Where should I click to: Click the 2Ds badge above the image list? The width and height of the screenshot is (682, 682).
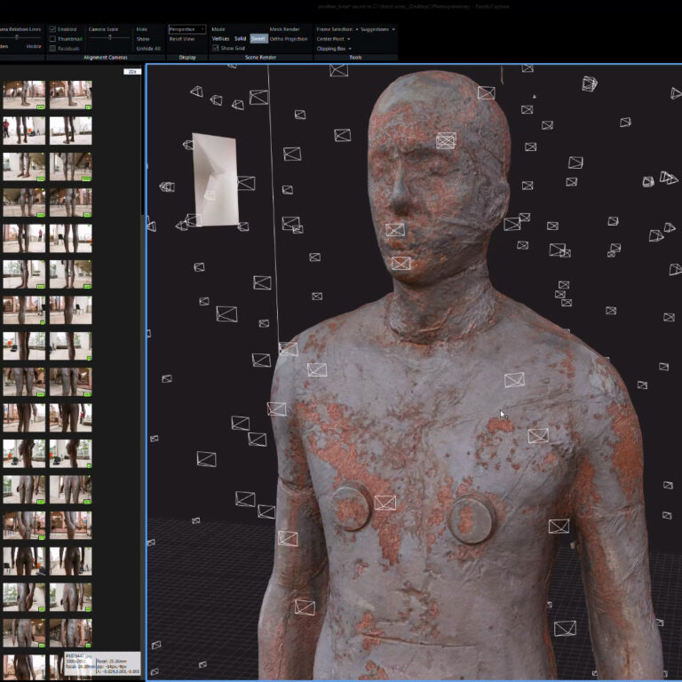[132, 72]
